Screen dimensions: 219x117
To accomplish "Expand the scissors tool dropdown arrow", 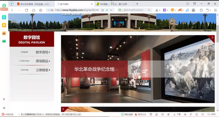I will point(160,10).
